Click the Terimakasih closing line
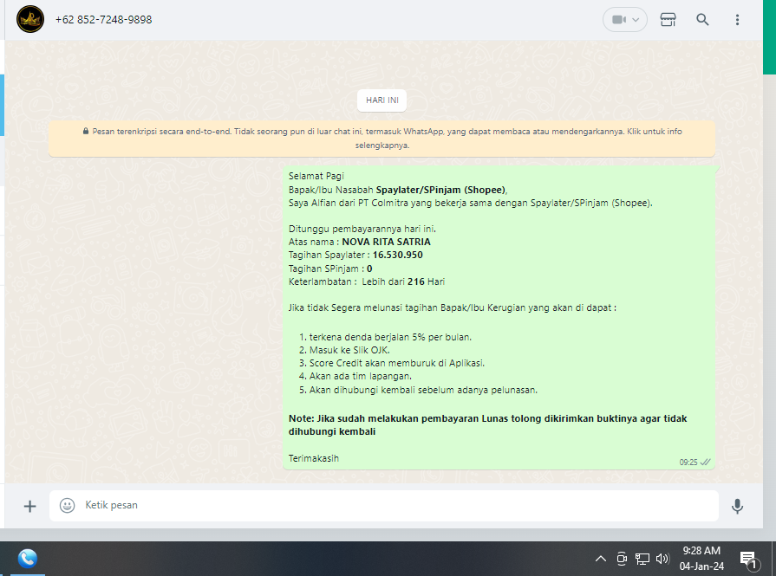The width and height of the screenshot is (776, 576). click(314, 458)
